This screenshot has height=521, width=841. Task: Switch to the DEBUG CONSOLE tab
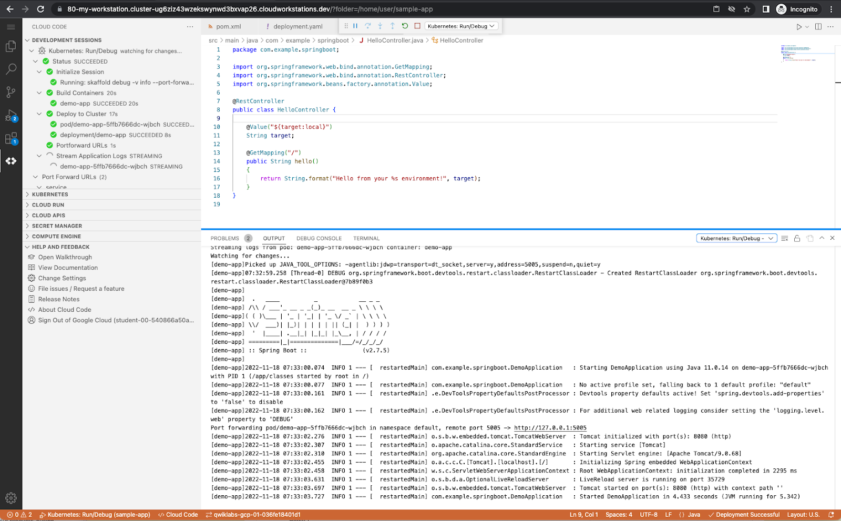pyautogui.click(x=319, y=238)
